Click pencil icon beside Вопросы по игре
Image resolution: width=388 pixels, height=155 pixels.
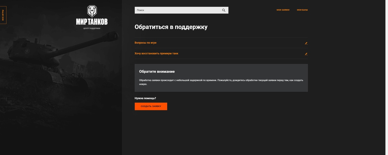(x=306, y=43)
